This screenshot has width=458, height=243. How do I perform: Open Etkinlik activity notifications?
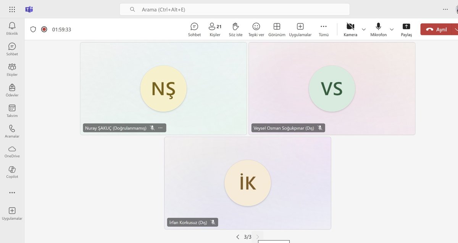click(12, 29)
